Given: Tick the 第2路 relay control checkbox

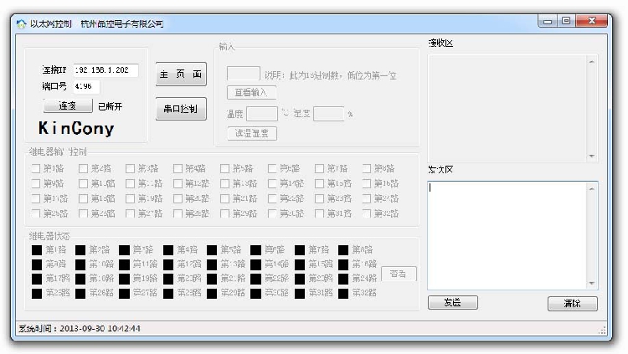Looking at the screenshot, I should click(x=83, y=168).
